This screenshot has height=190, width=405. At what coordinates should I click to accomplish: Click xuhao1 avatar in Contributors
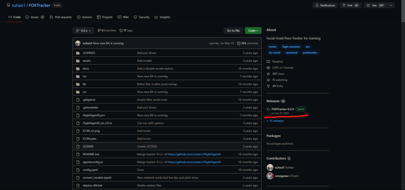click(270, 167)
